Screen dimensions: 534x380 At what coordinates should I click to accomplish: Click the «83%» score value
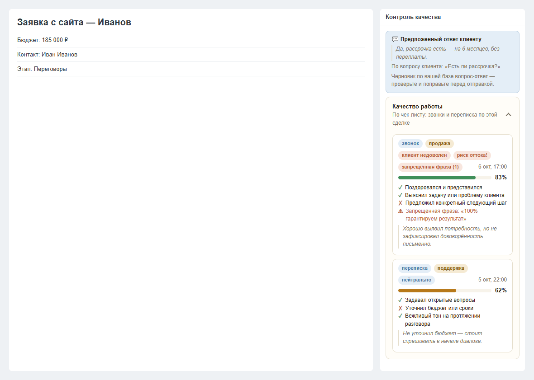(x=501, y=178)
